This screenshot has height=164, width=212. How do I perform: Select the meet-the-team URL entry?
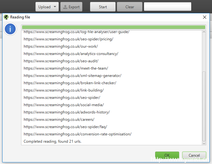pyautogui.click(x=66, y=68)
